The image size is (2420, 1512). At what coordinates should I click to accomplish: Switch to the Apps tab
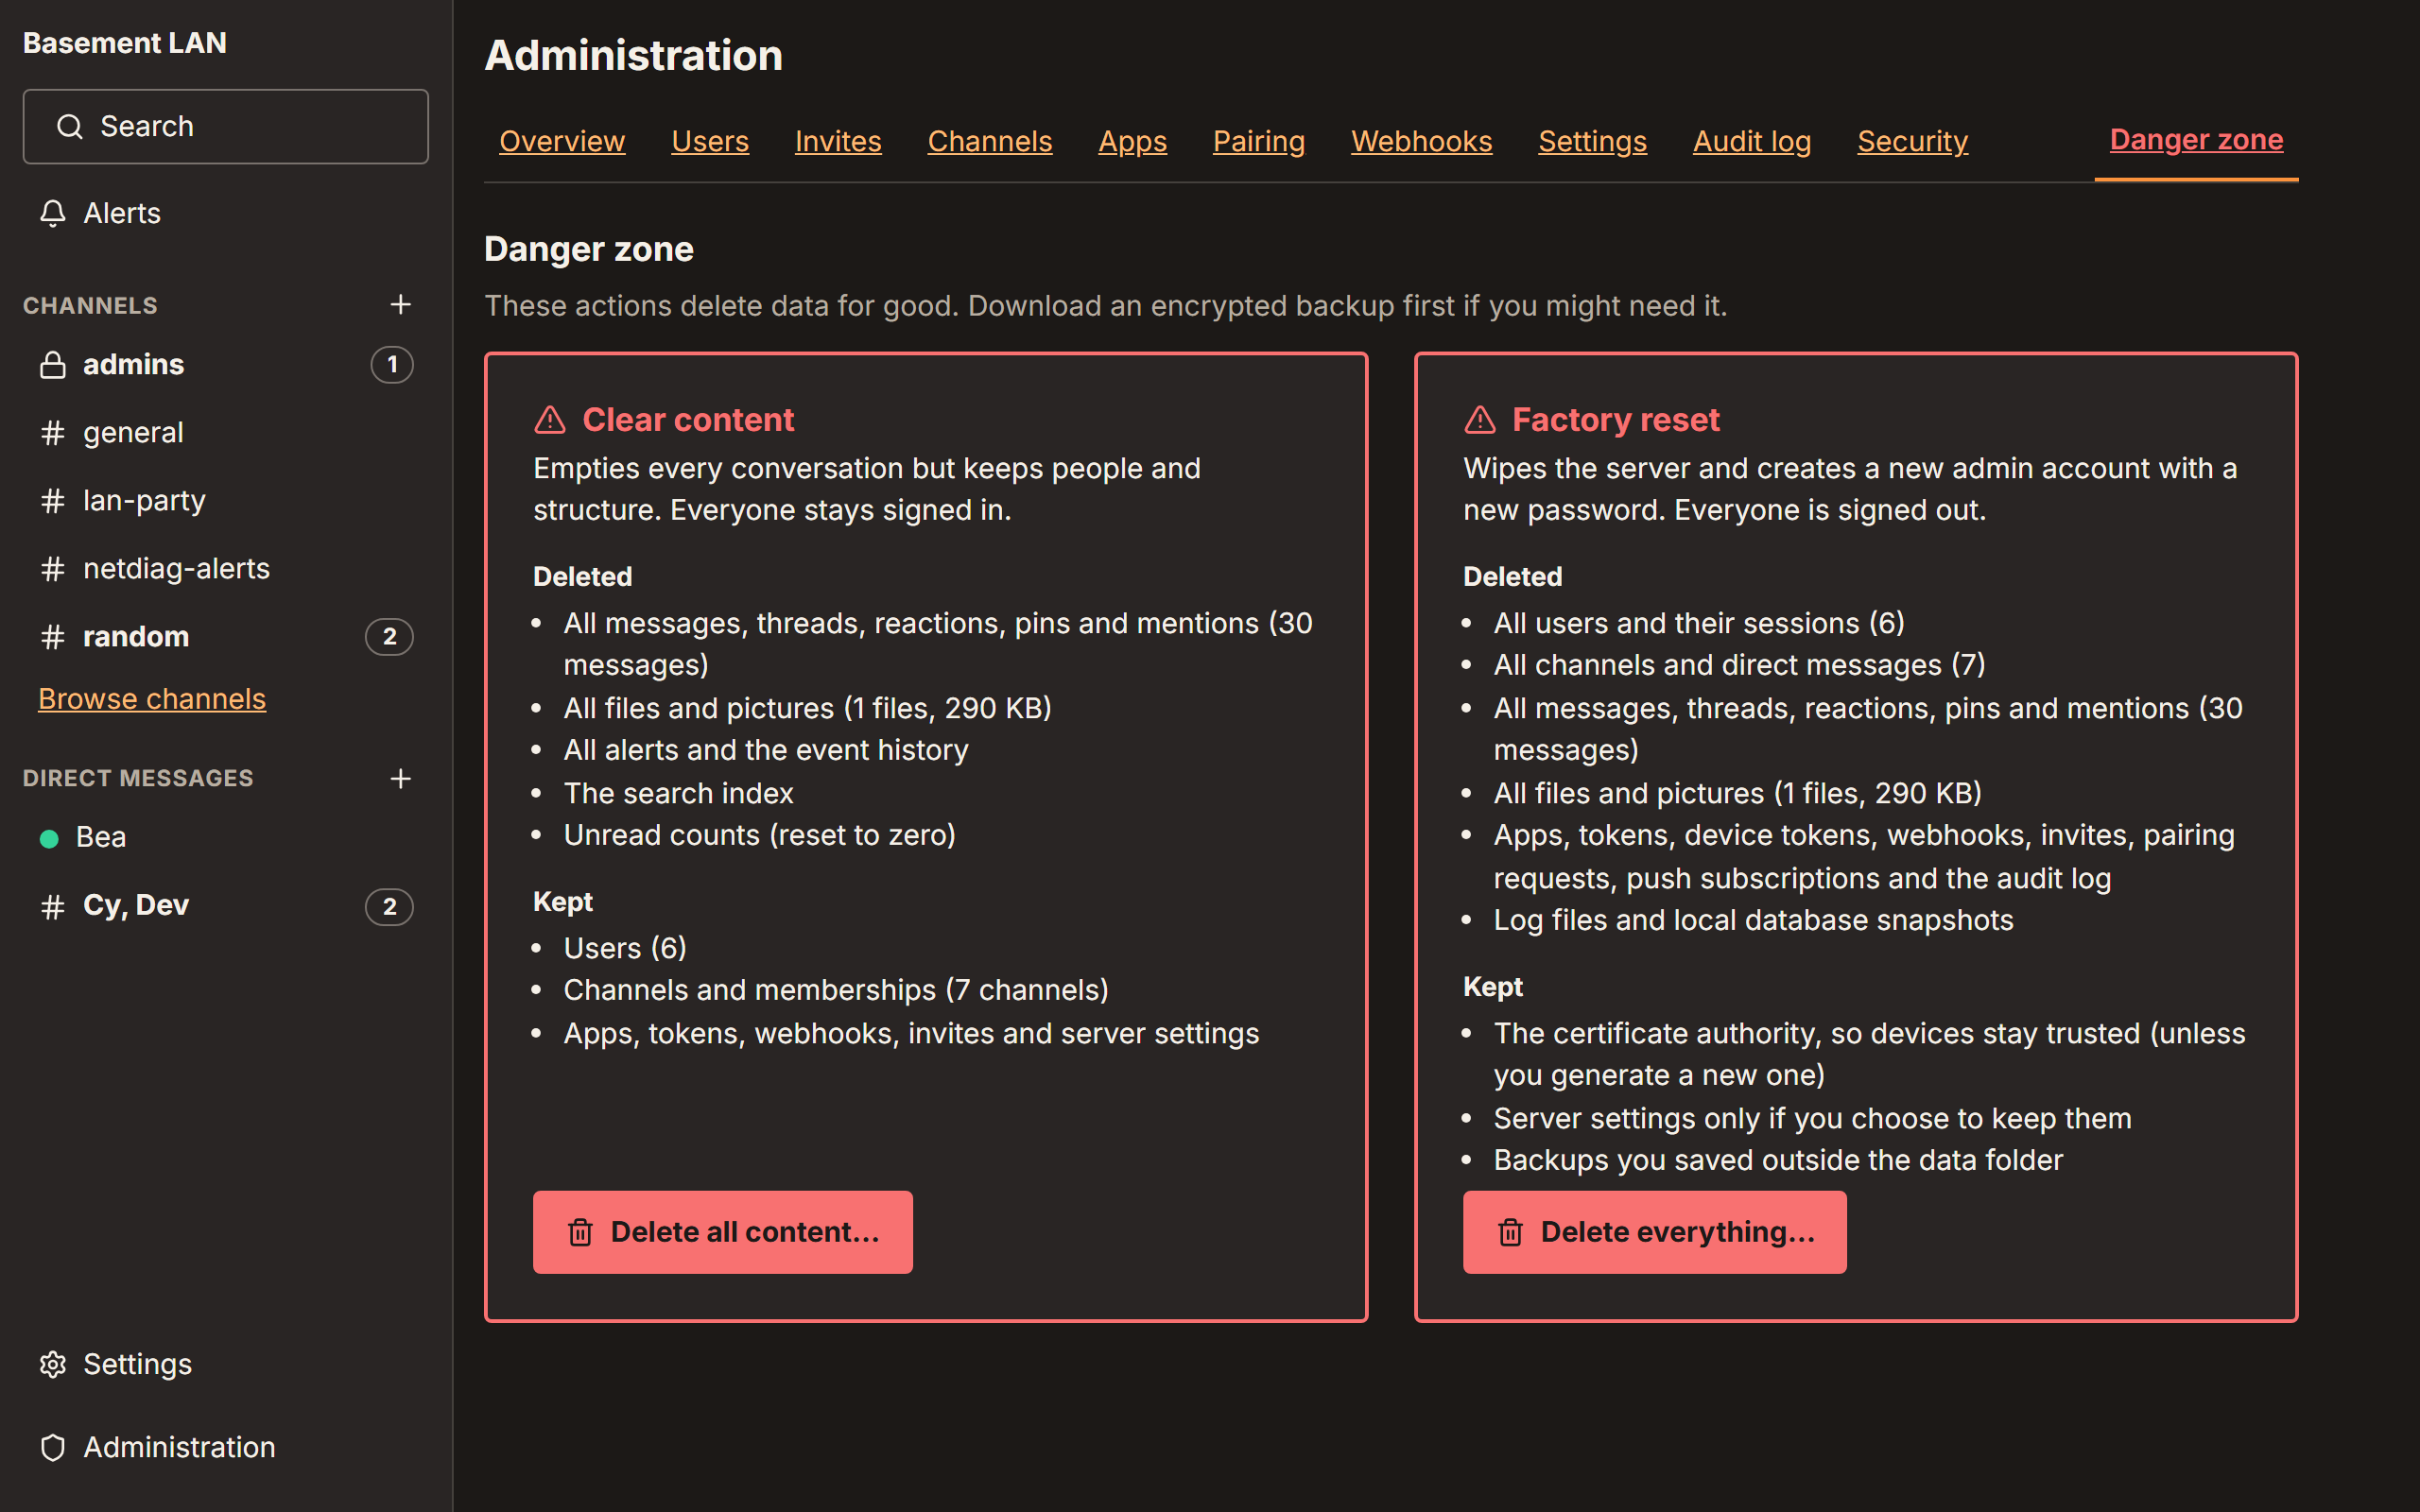[x=1132, y=141]
